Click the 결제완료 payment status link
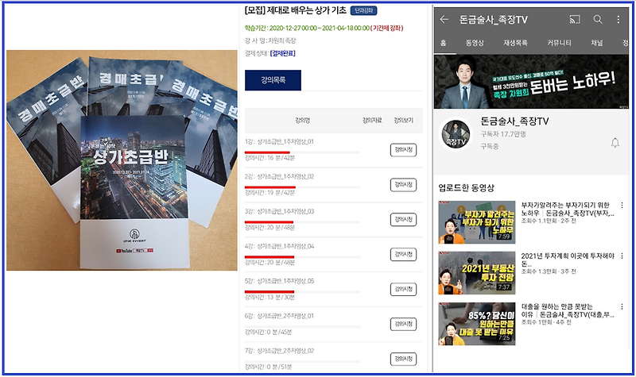 point(283,53)
